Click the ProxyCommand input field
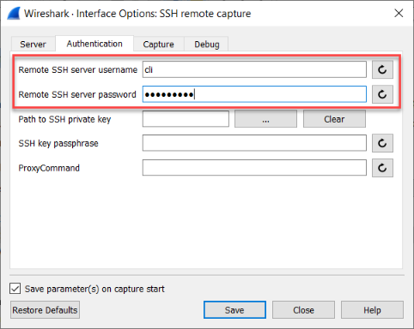Viewport: 414px width, 329px height. [x=254, y=168]
